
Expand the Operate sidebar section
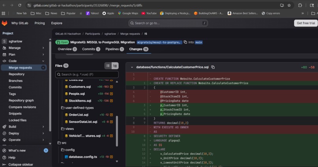point(43,140)
